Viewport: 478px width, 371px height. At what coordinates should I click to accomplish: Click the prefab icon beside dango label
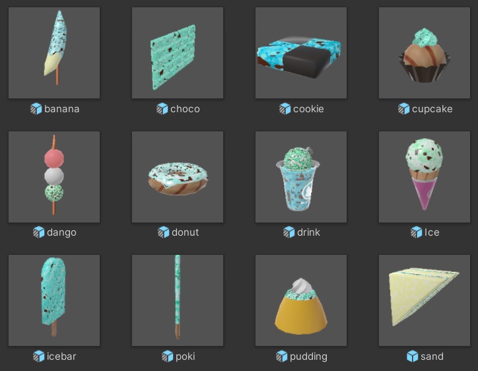(x=39, y=232)
